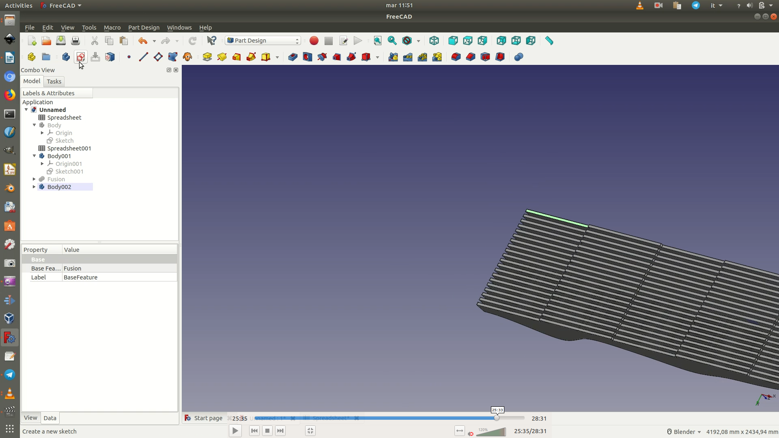Image resolution: width=779 pixels, height=438 pixels.
Task: Switch to isometric view cube icon
Action: (434, 41)
